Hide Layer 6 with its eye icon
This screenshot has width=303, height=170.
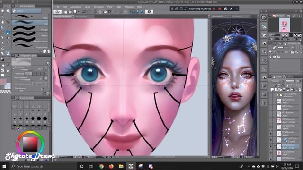[270, 127]
